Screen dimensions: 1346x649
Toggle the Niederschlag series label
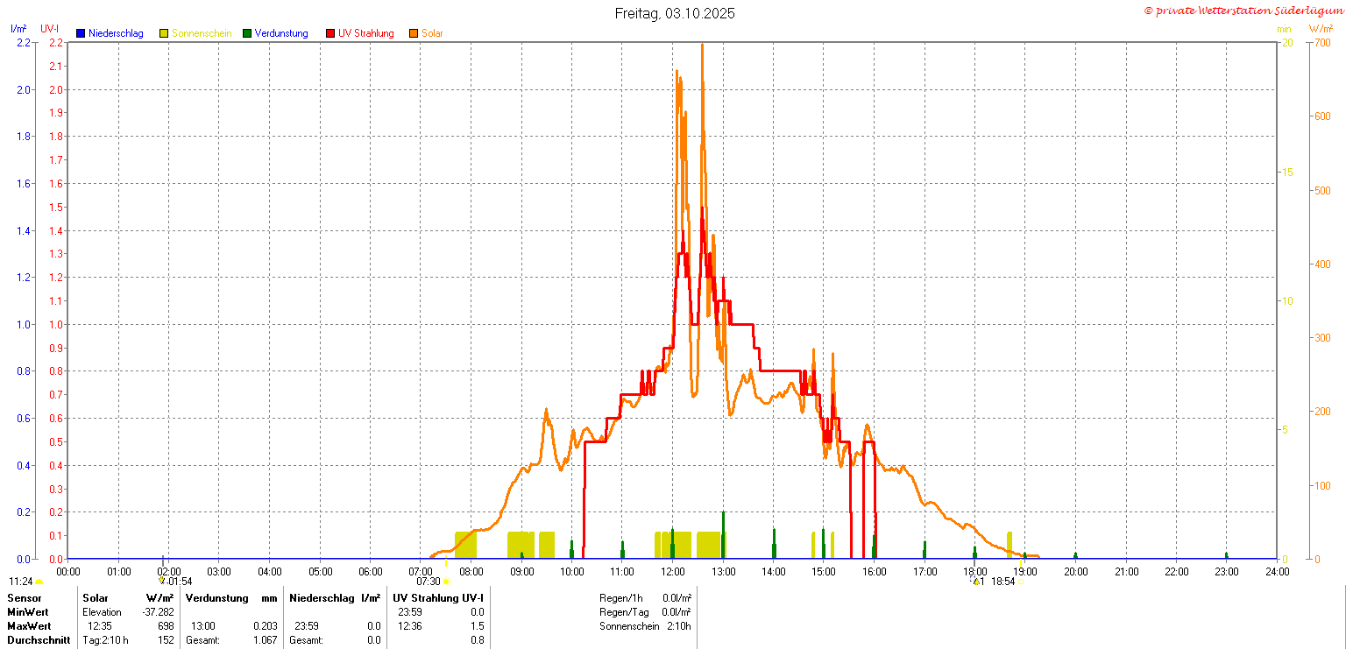tap(116, 33)
